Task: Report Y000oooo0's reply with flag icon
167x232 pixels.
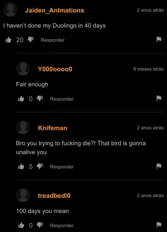Action: 159,98
